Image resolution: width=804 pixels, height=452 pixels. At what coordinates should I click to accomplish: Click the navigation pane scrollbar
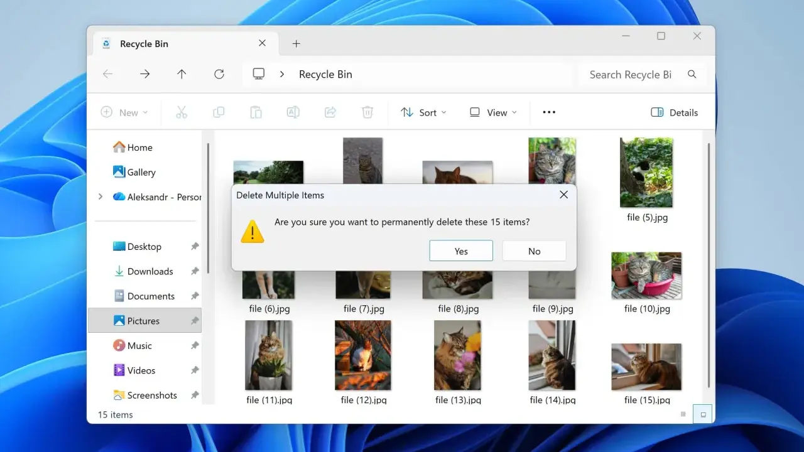pos(208,207)
